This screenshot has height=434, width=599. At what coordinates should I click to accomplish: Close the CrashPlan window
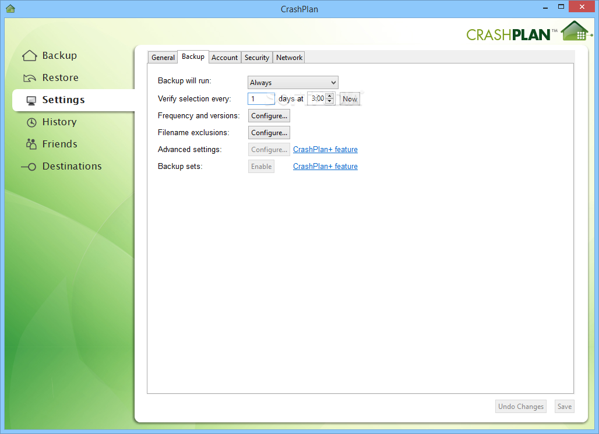(582, 6)
